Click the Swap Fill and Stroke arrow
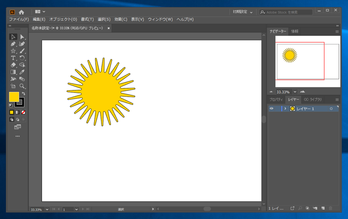 coord(23,94)
